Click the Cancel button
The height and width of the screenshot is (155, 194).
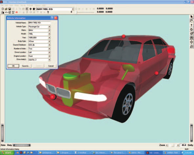pos(51,66)
